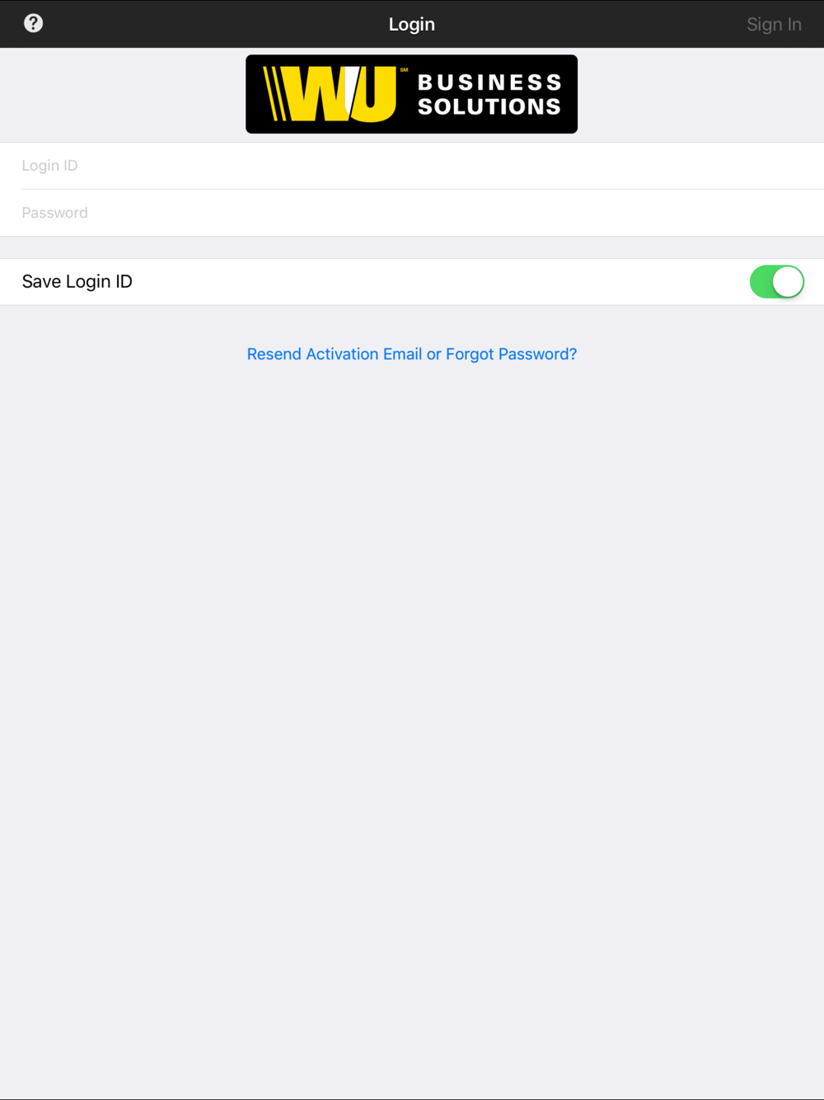This screenshot has height=1100, width=824.
Task: Submit credentials with the Sign In button
Action: coord(774,25)
